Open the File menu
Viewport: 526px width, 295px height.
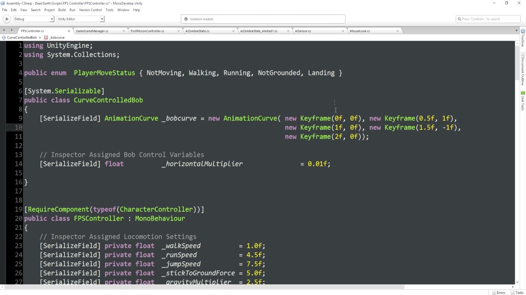click(5, 10)
